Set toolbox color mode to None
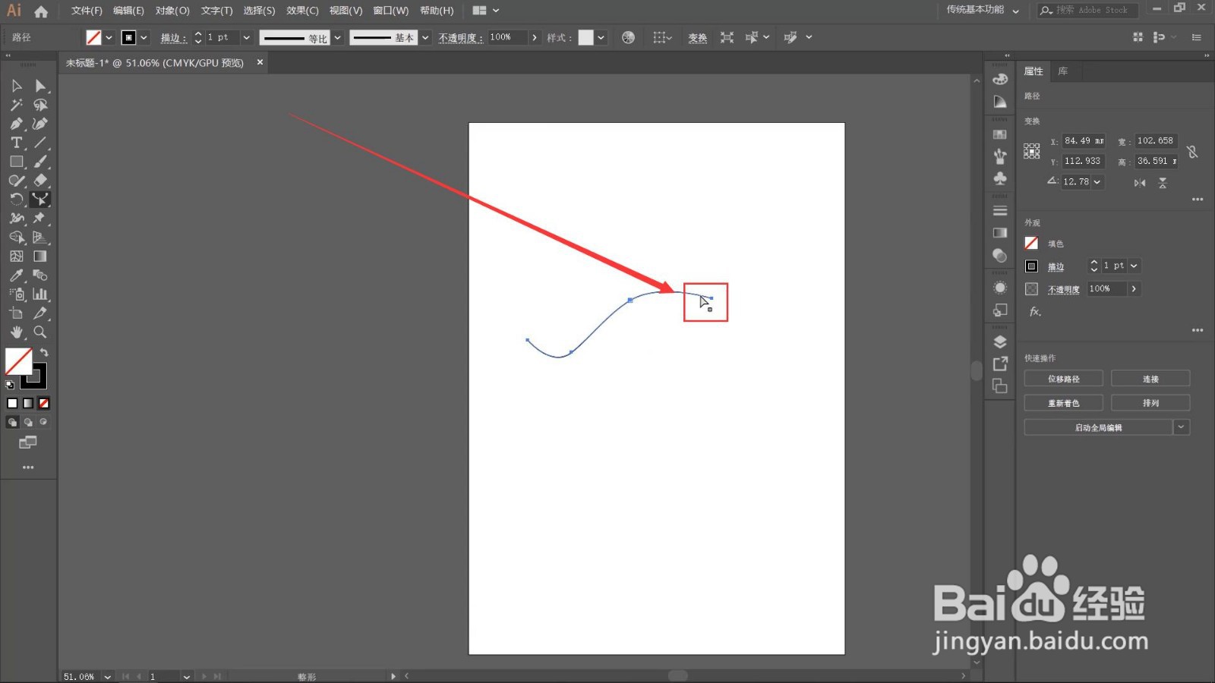 pos(44,404)
